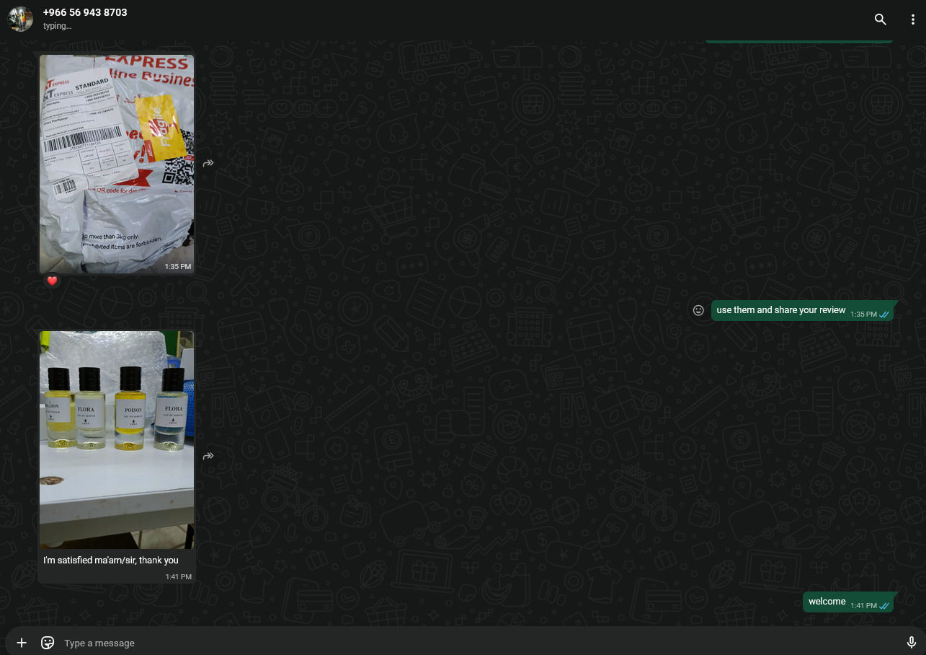This screenshot has width=926, height=655.
Task: Click the 'I'm satisfied ma'am/sir' caption
Action: (111, 561)
